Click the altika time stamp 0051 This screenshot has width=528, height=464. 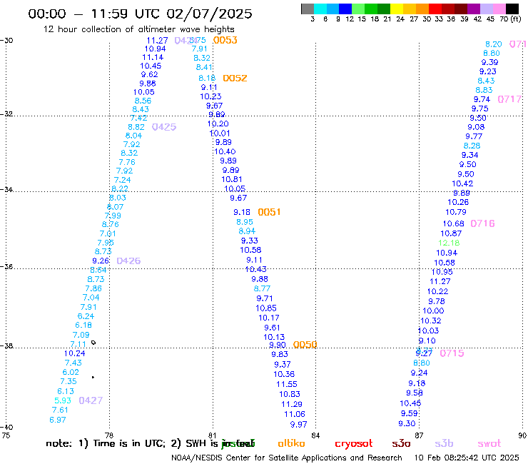coord(269,212)
